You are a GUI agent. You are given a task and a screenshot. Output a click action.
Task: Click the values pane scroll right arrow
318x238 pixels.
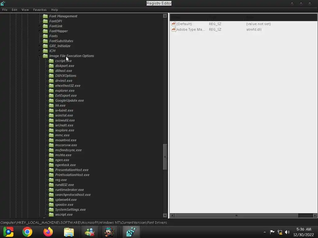coord(315,216)
